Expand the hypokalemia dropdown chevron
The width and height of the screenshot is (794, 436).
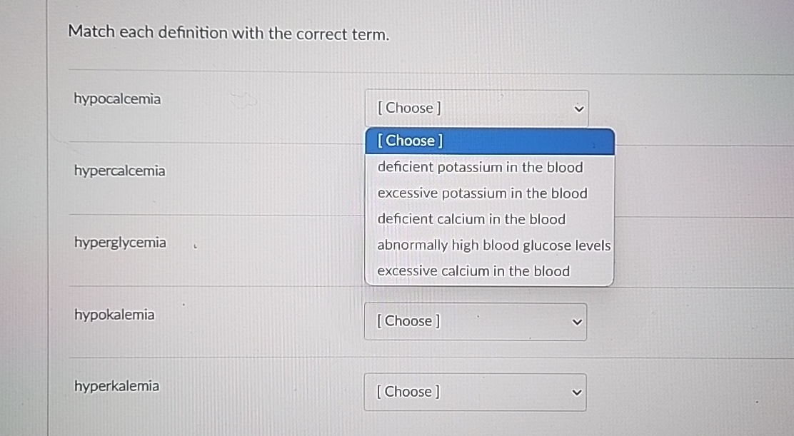click(x=577, y=322)
